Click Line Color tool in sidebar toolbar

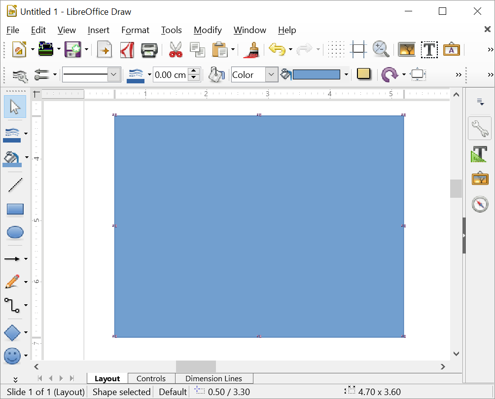pyautogui.click(x=12, y=135)
